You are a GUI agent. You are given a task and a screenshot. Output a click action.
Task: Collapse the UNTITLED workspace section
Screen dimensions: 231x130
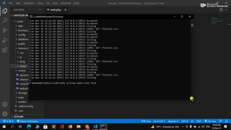[20, 15]
